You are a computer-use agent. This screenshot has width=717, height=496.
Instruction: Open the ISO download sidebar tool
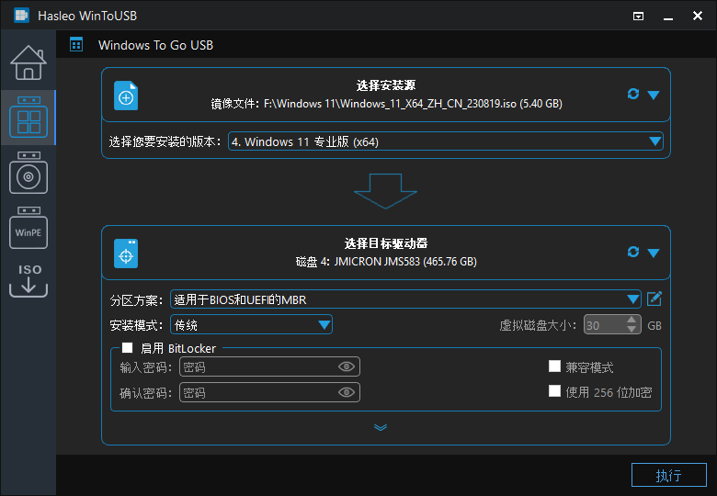(x=28, y=280)
